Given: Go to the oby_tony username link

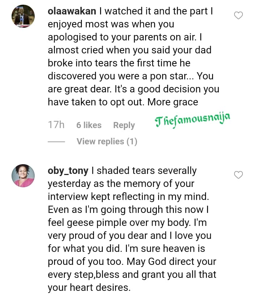Looking at the screenshot, I should (71, 170).
